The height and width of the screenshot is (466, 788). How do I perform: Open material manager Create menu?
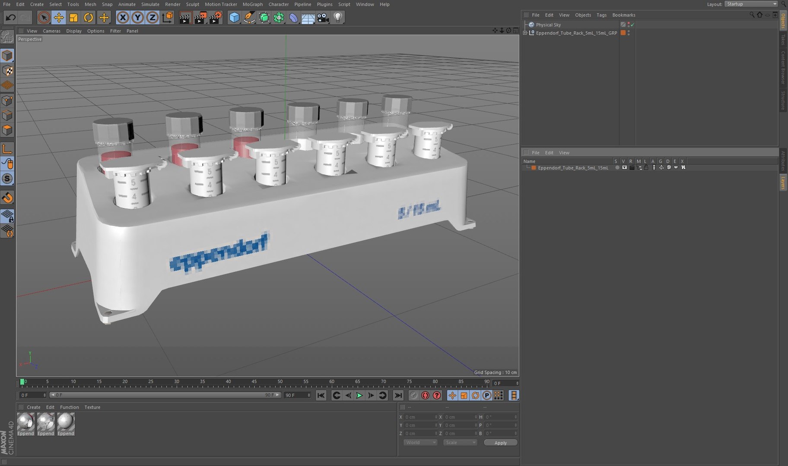coord(33,407)
